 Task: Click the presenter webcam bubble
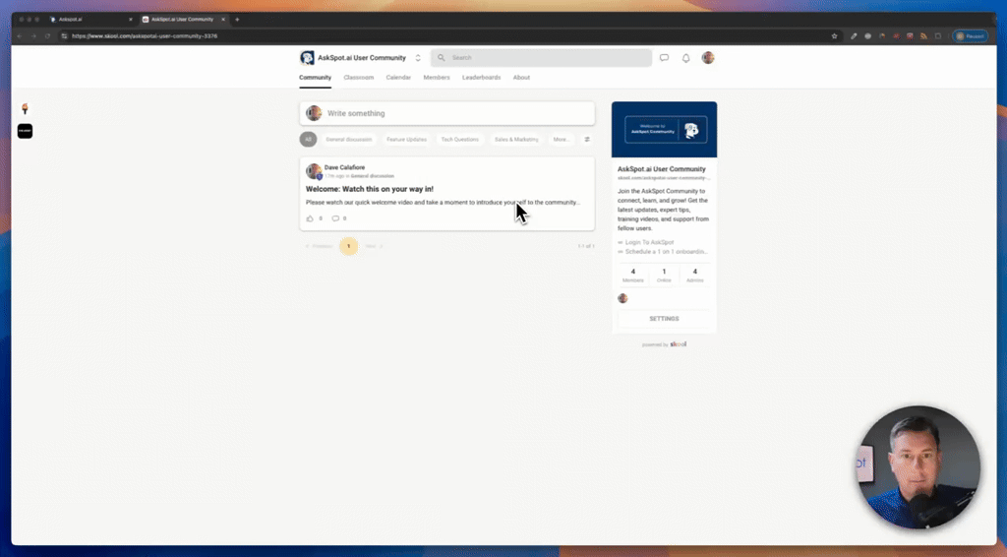(918, 467)
